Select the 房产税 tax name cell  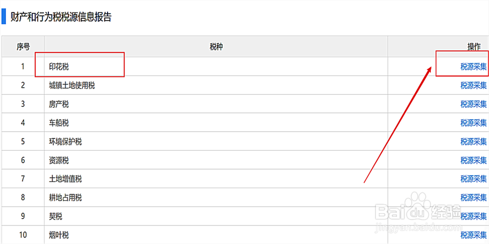[216, 104]
